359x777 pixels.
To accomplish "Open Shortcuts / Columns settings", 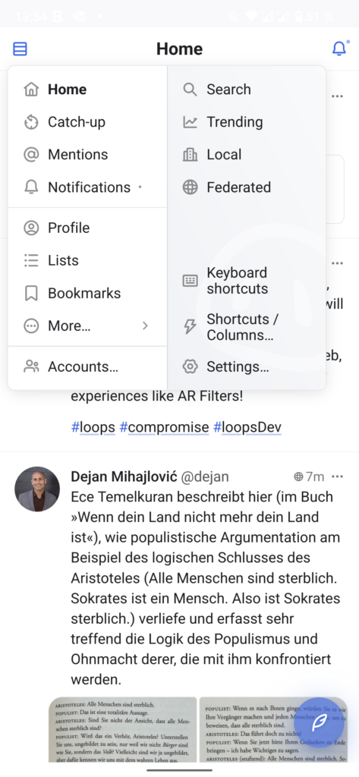I will pyautogui.click(x=247, y=327).
